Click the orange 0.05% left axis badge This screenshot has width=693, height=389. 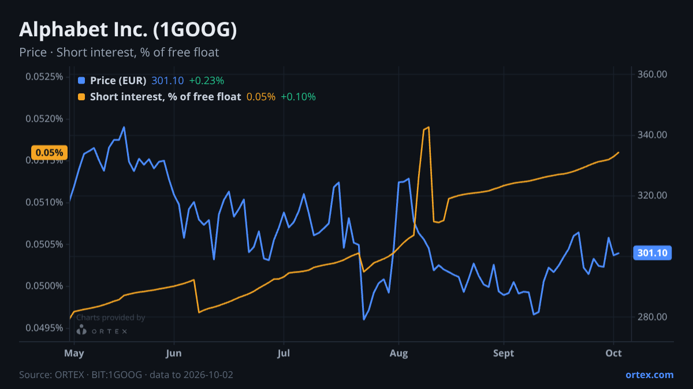49,153
